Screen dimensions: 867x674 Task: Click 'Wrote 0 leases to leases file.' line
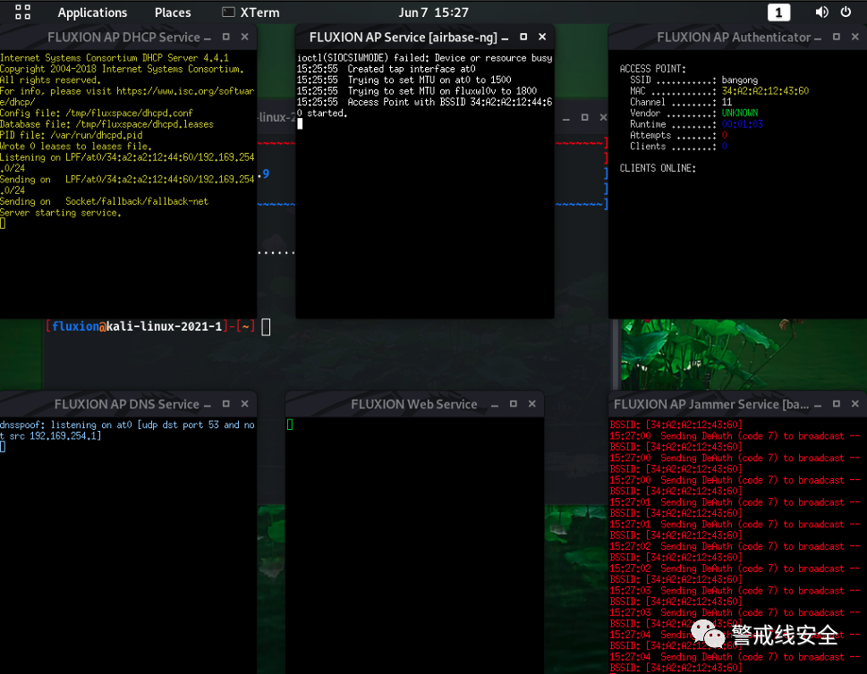[x=76, y=147]
